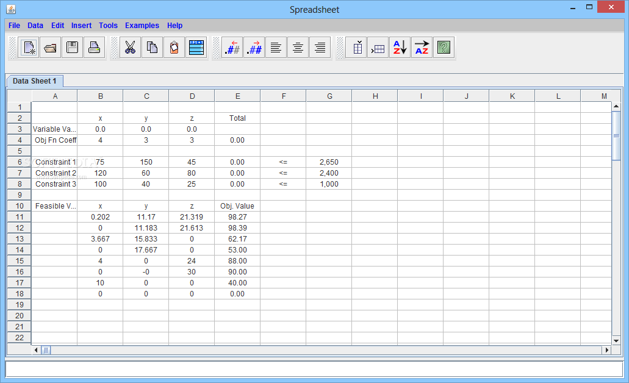Open help with the question mark icon

[444, 48]
